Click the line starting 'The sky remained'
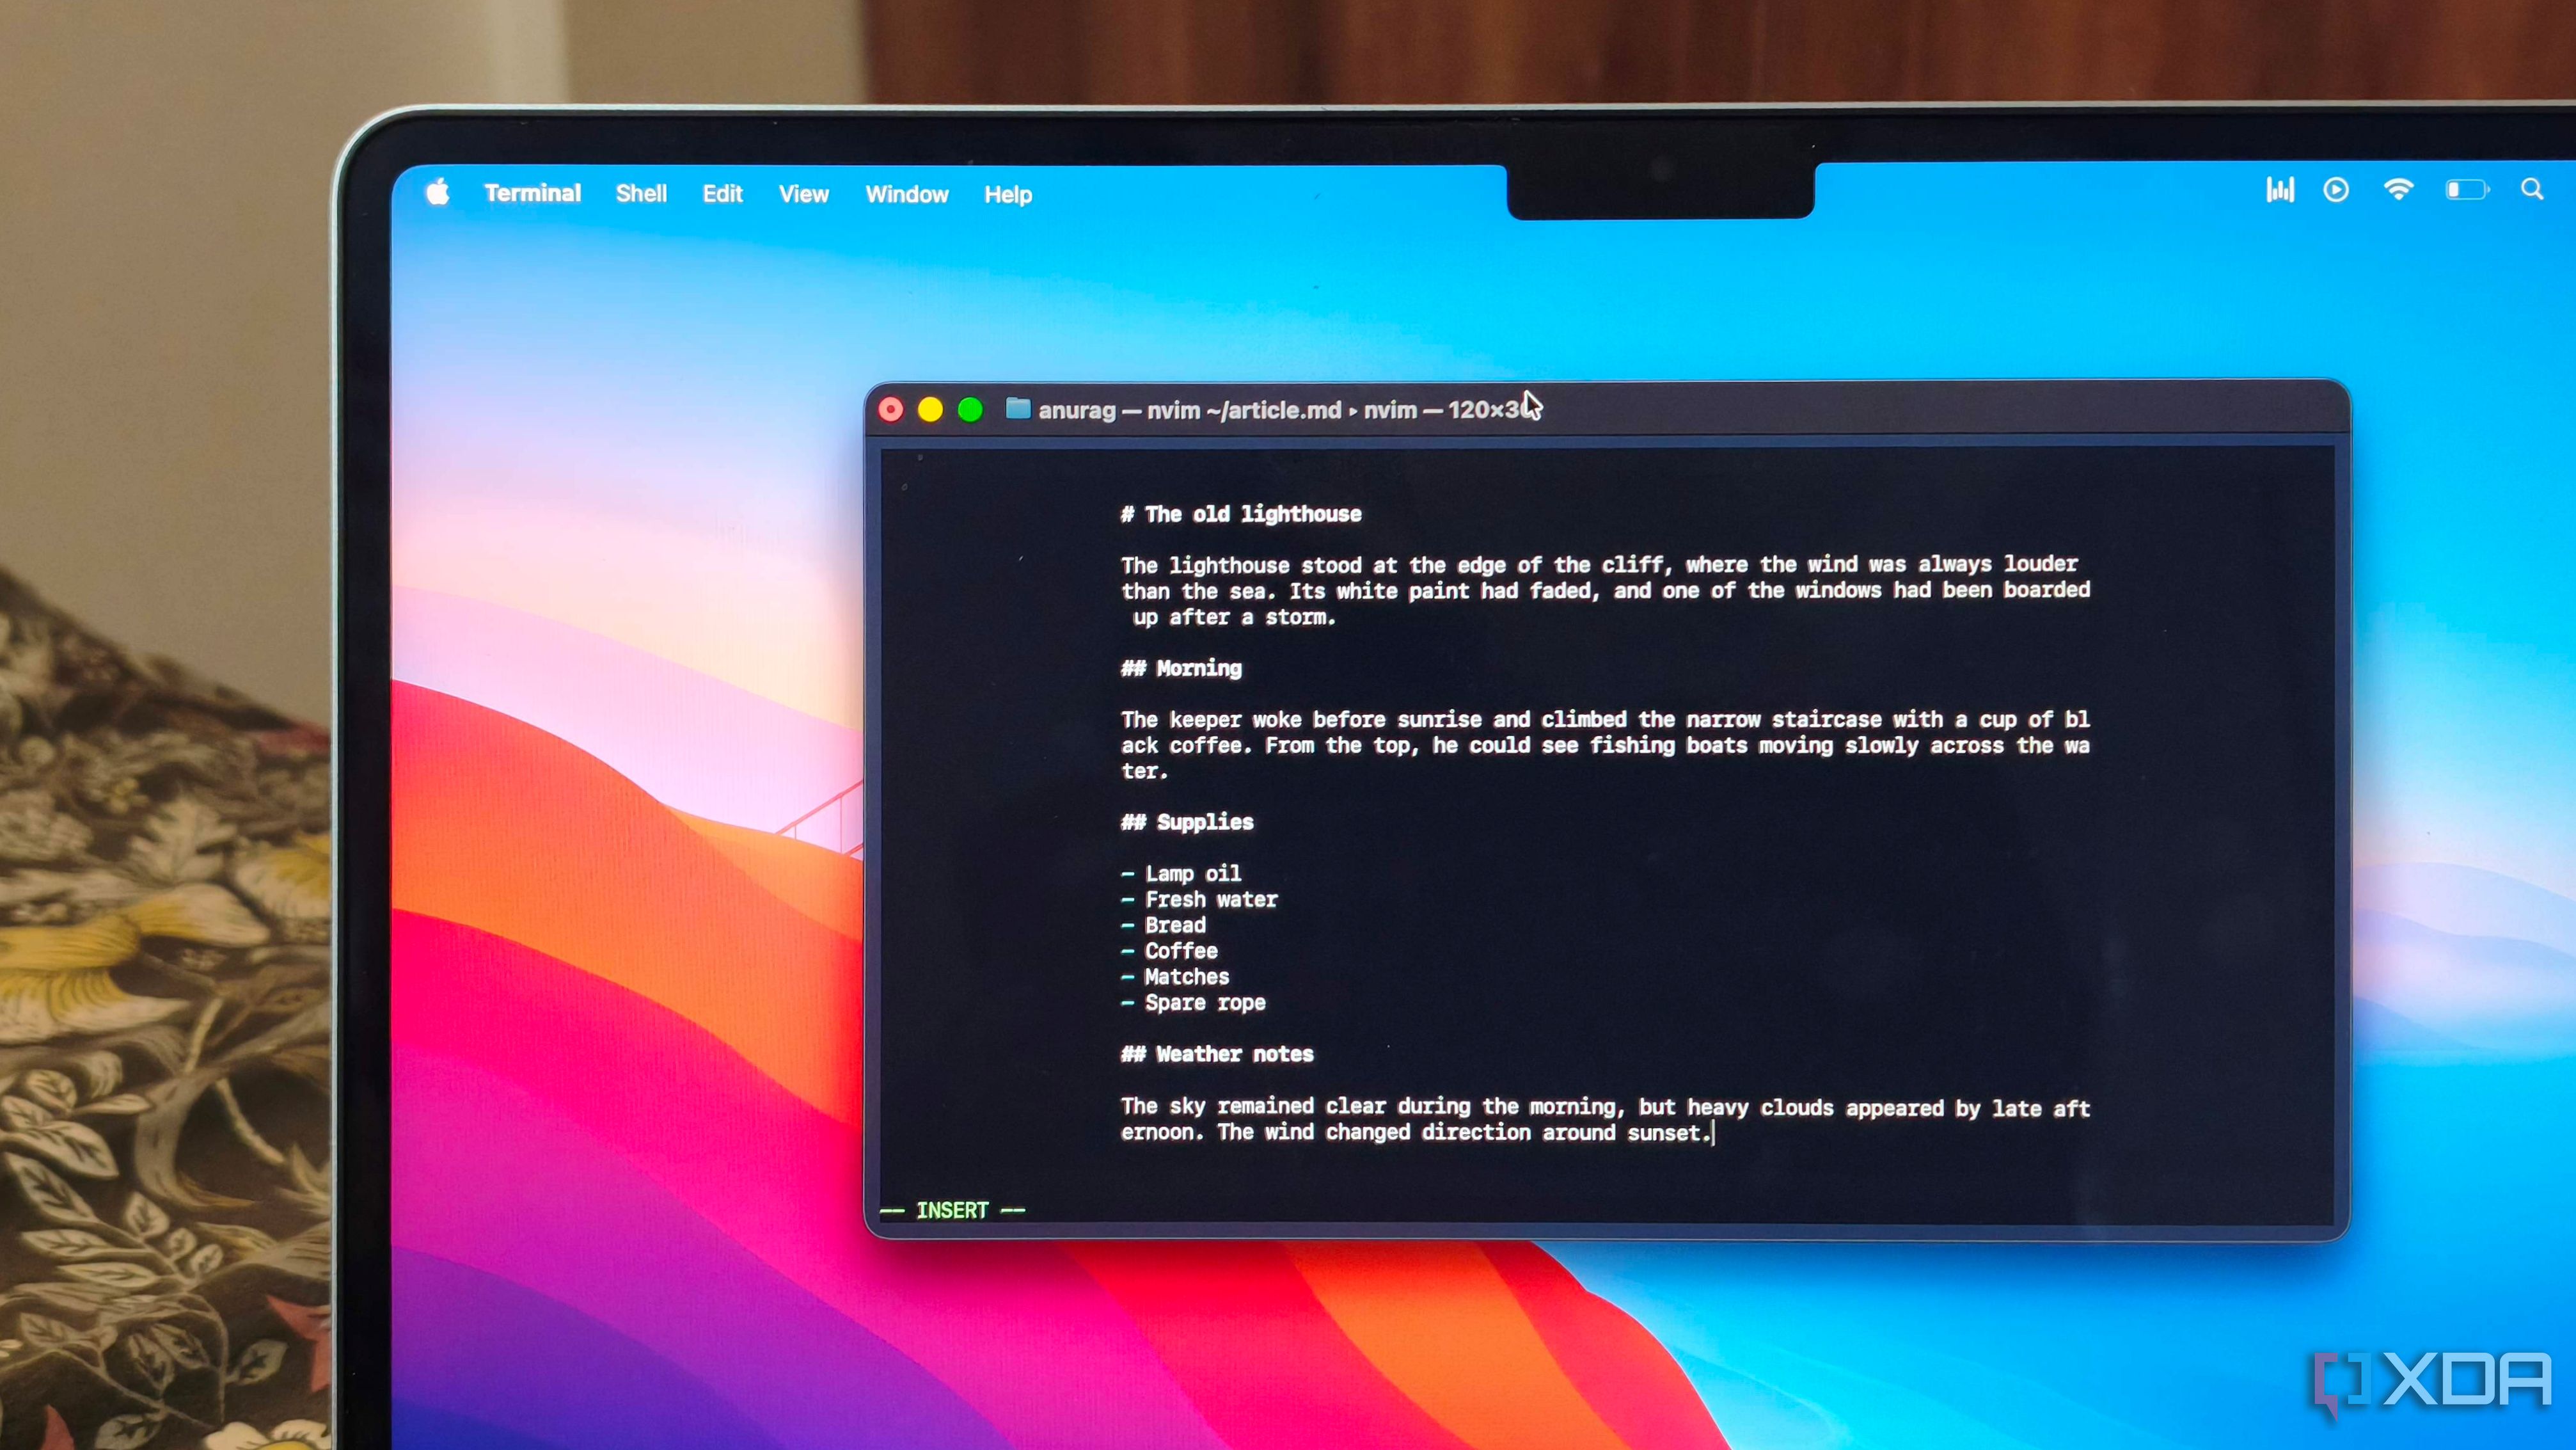 pos(1605,1107)
